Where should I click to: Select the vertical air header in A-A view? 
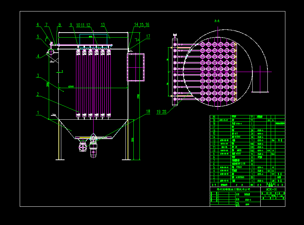click(175, 72)
